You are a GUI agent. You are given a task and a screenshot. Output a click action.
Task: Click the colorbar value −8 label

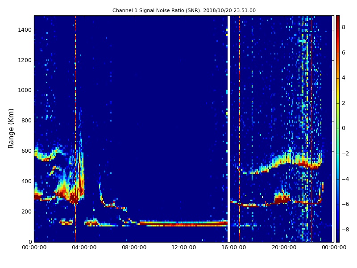coord(345,230)
